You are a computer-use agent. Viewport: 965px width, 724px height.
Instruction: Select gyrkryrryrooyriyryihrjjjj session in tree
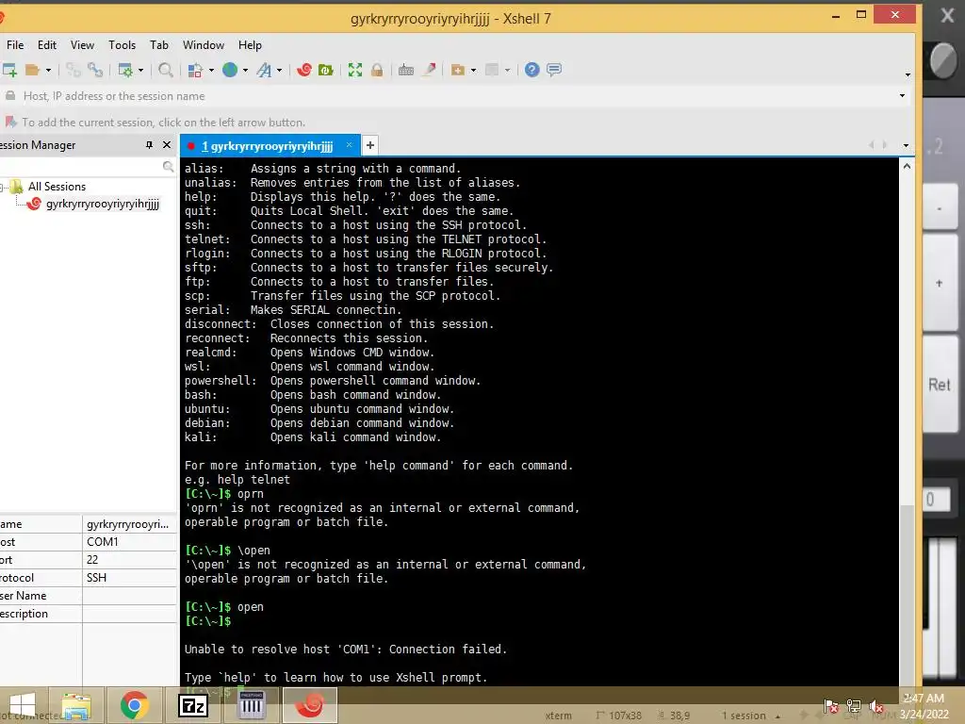click(x=102, y=204)
